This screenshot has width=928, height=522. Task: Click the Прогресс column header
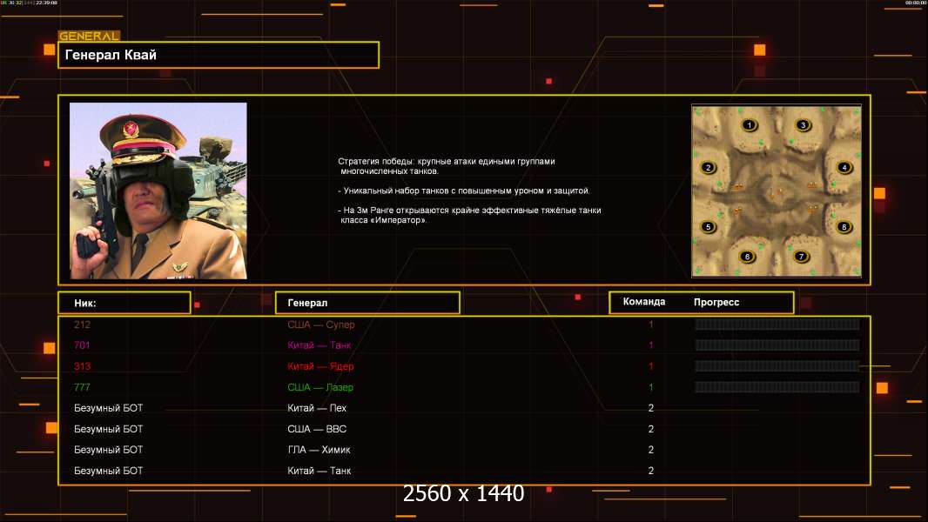coord(716,302)
